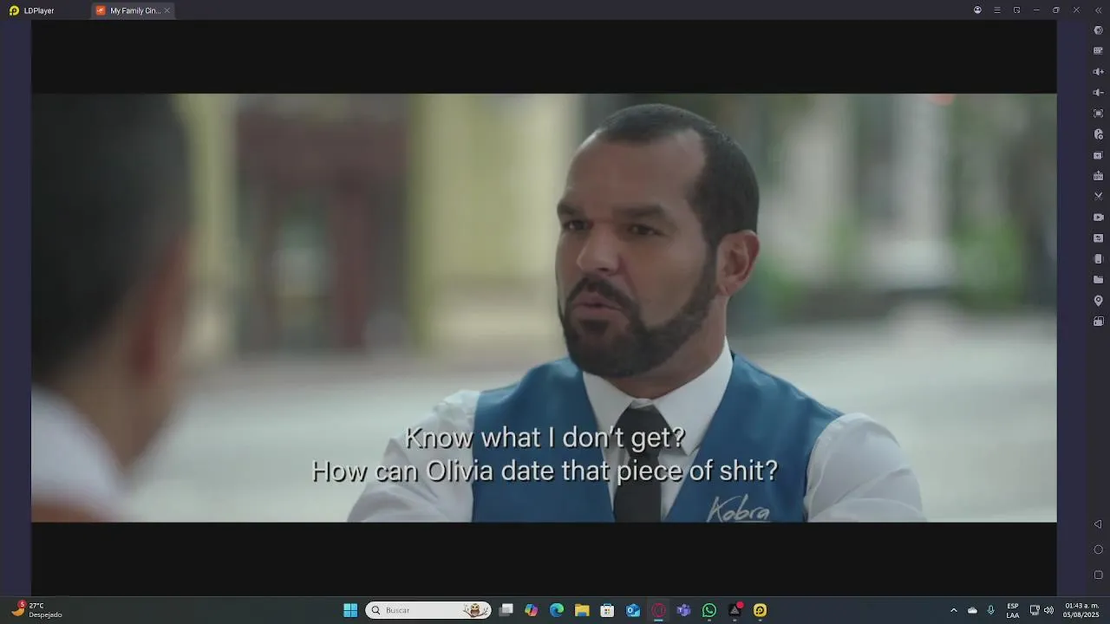Open operation recorder with plus badge

[1098, 134]
